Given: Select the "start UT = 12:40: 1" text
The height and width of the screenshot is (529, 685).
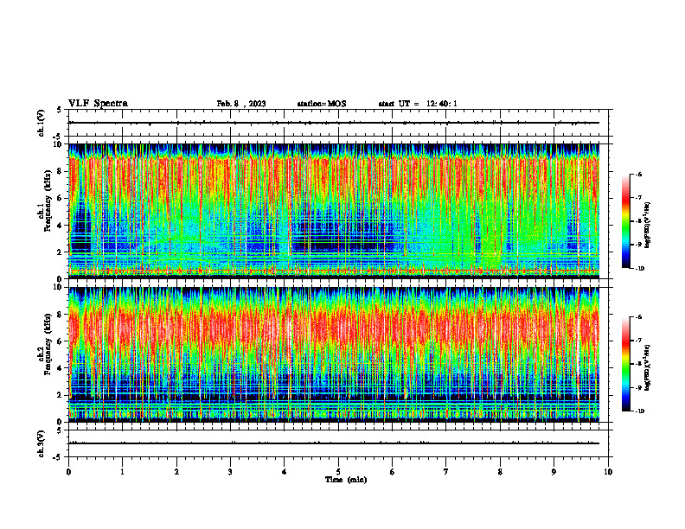Looking at the screenshot, I should click(418, 104).
